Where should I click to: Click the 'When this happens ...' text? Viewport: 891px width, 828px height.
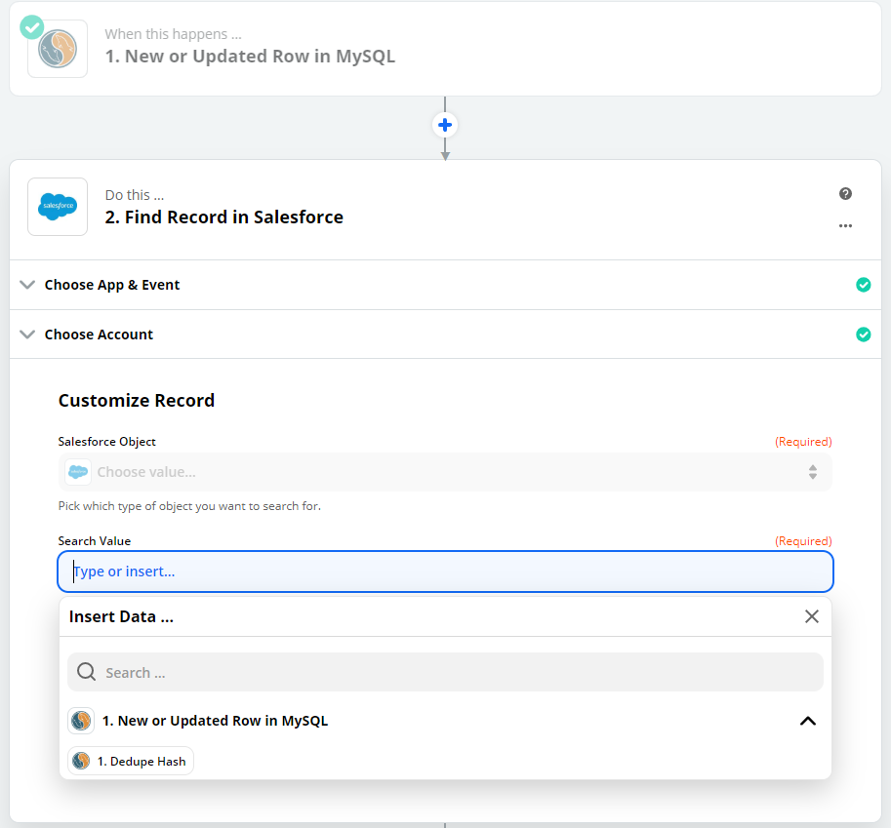tap(174, 34)
